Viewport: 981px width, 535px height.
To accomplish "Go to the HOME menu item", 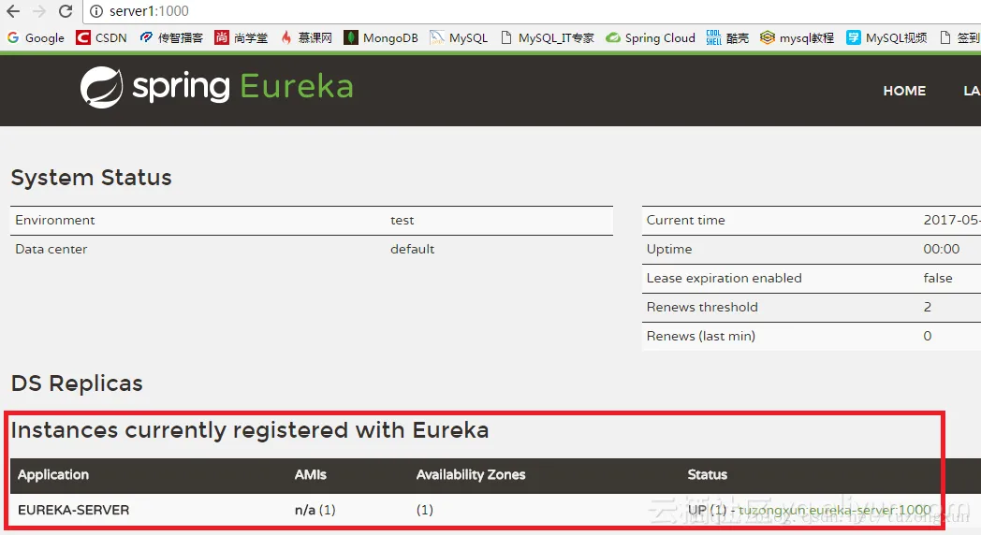I will [x=904, y=91].
